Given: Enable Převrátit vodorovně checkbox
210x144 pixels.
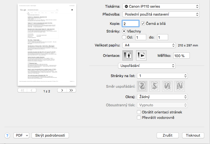Looking at the screenshot, I should (139, 117).
